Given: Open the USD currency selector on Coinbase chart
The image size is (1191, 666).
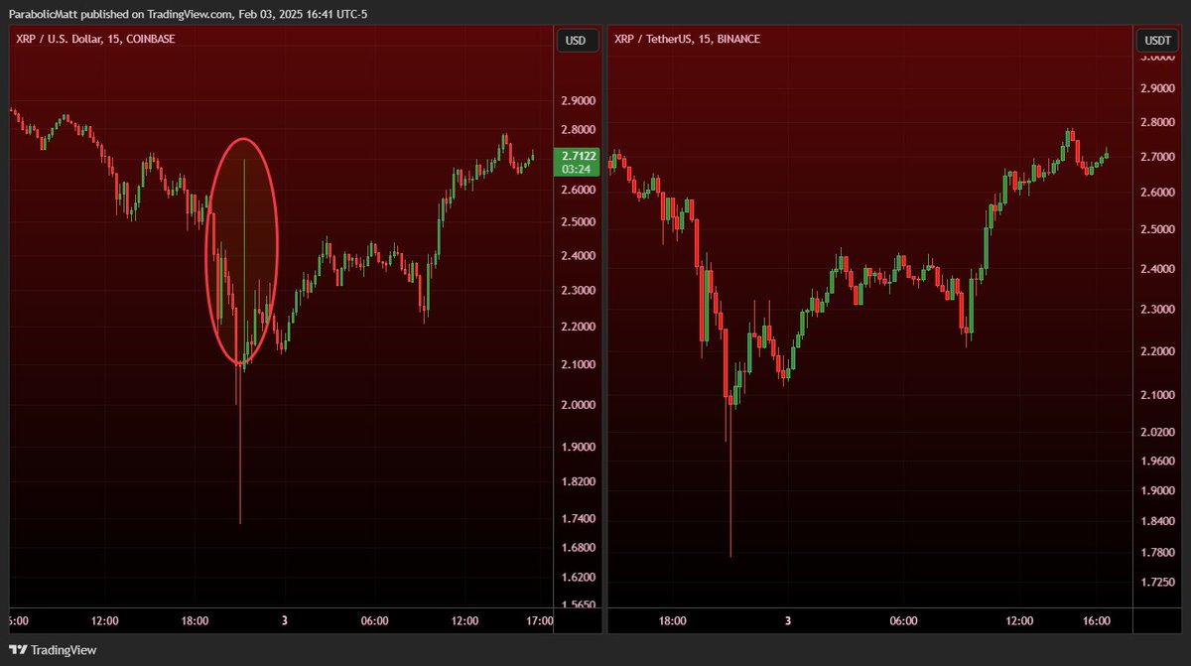Looking at the screenshot, I should (x=576, y=41).
